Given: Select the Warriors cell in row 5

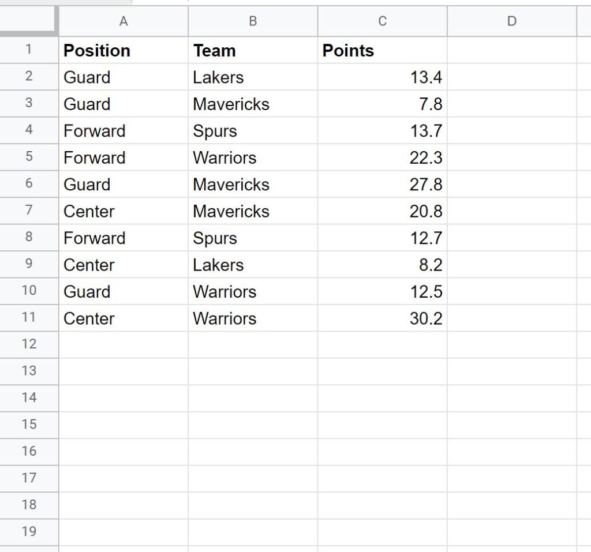Looking at the screenshot, I should click(x=252, y=157).
